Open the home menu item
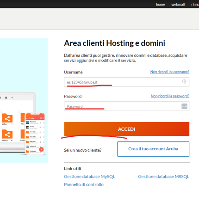 pyautogui.click(x=161, y=5)
